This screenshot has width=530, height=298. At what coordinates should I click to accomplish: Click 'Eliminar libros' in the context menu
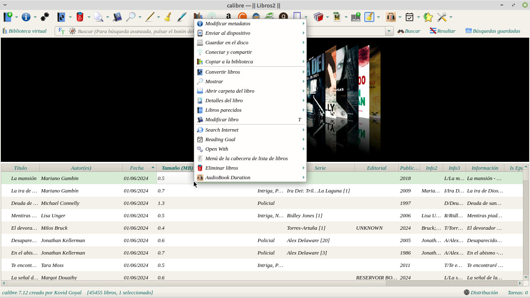(251, 168)
